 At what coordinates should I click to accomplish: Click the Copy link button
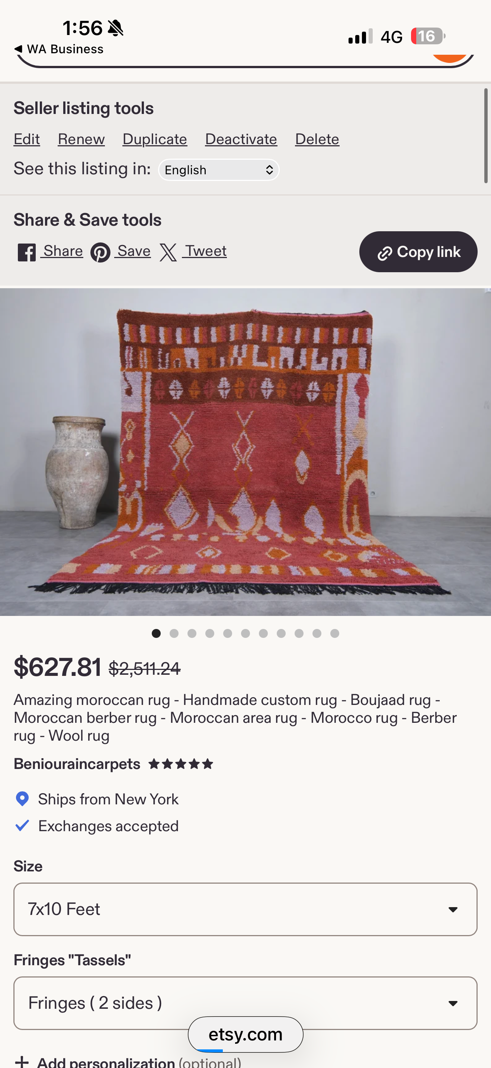[418, 252]
